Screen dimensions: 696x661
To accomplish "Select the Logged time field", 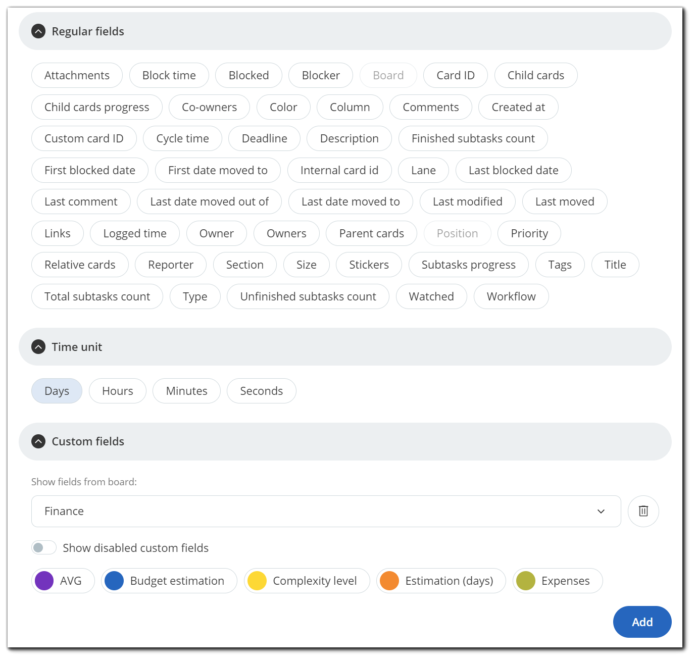I will (134, 233).
